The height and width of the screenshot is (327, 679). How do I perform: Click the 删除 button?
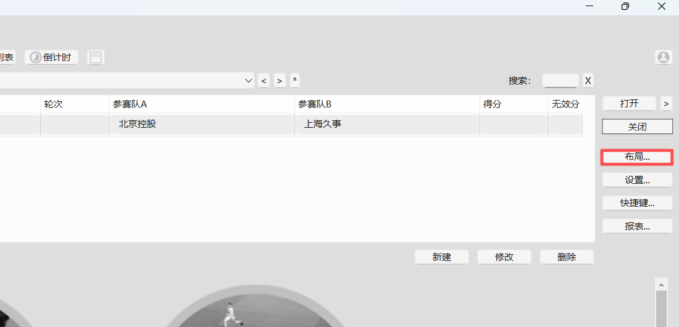point(567,257)
